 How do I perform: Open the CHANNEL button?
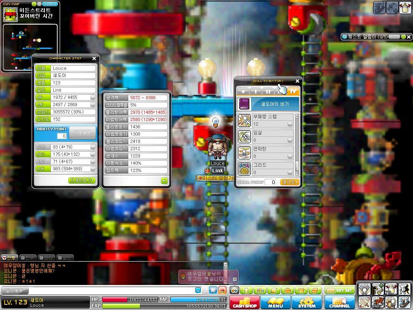(340, 302)
